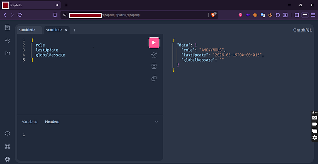Open keyboard shortcuts dialog icon
This screenshot has width=318, height=164.
pyautogui.click(x=8, y=146)
